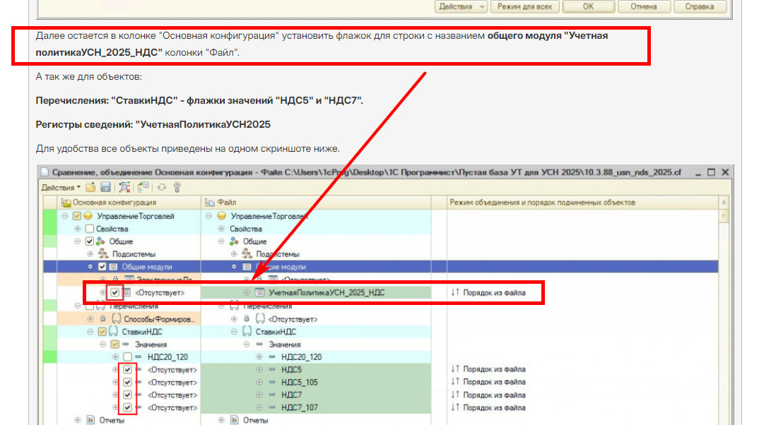Screen dimensions: 759x425
Task: Click module icon beside УчетнаяПолитикаУСН_2025_НДС
Action: (x=259, y=292)
